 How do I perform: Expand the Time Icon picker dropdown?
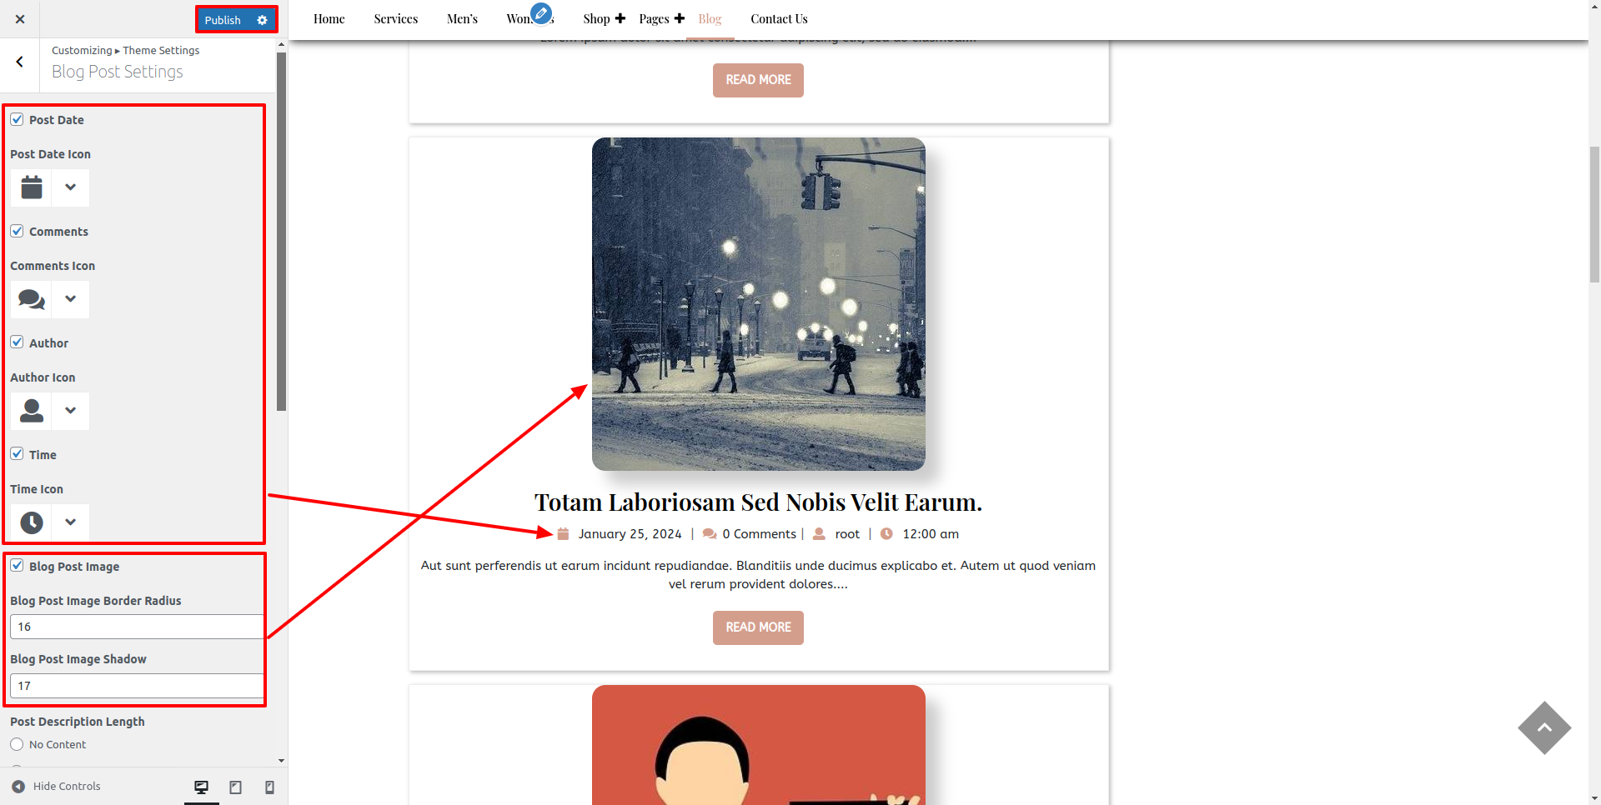point(70,522)
